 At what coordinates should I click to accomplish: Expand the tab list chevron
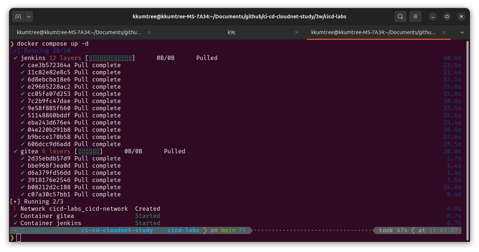[x=462, y=32]
